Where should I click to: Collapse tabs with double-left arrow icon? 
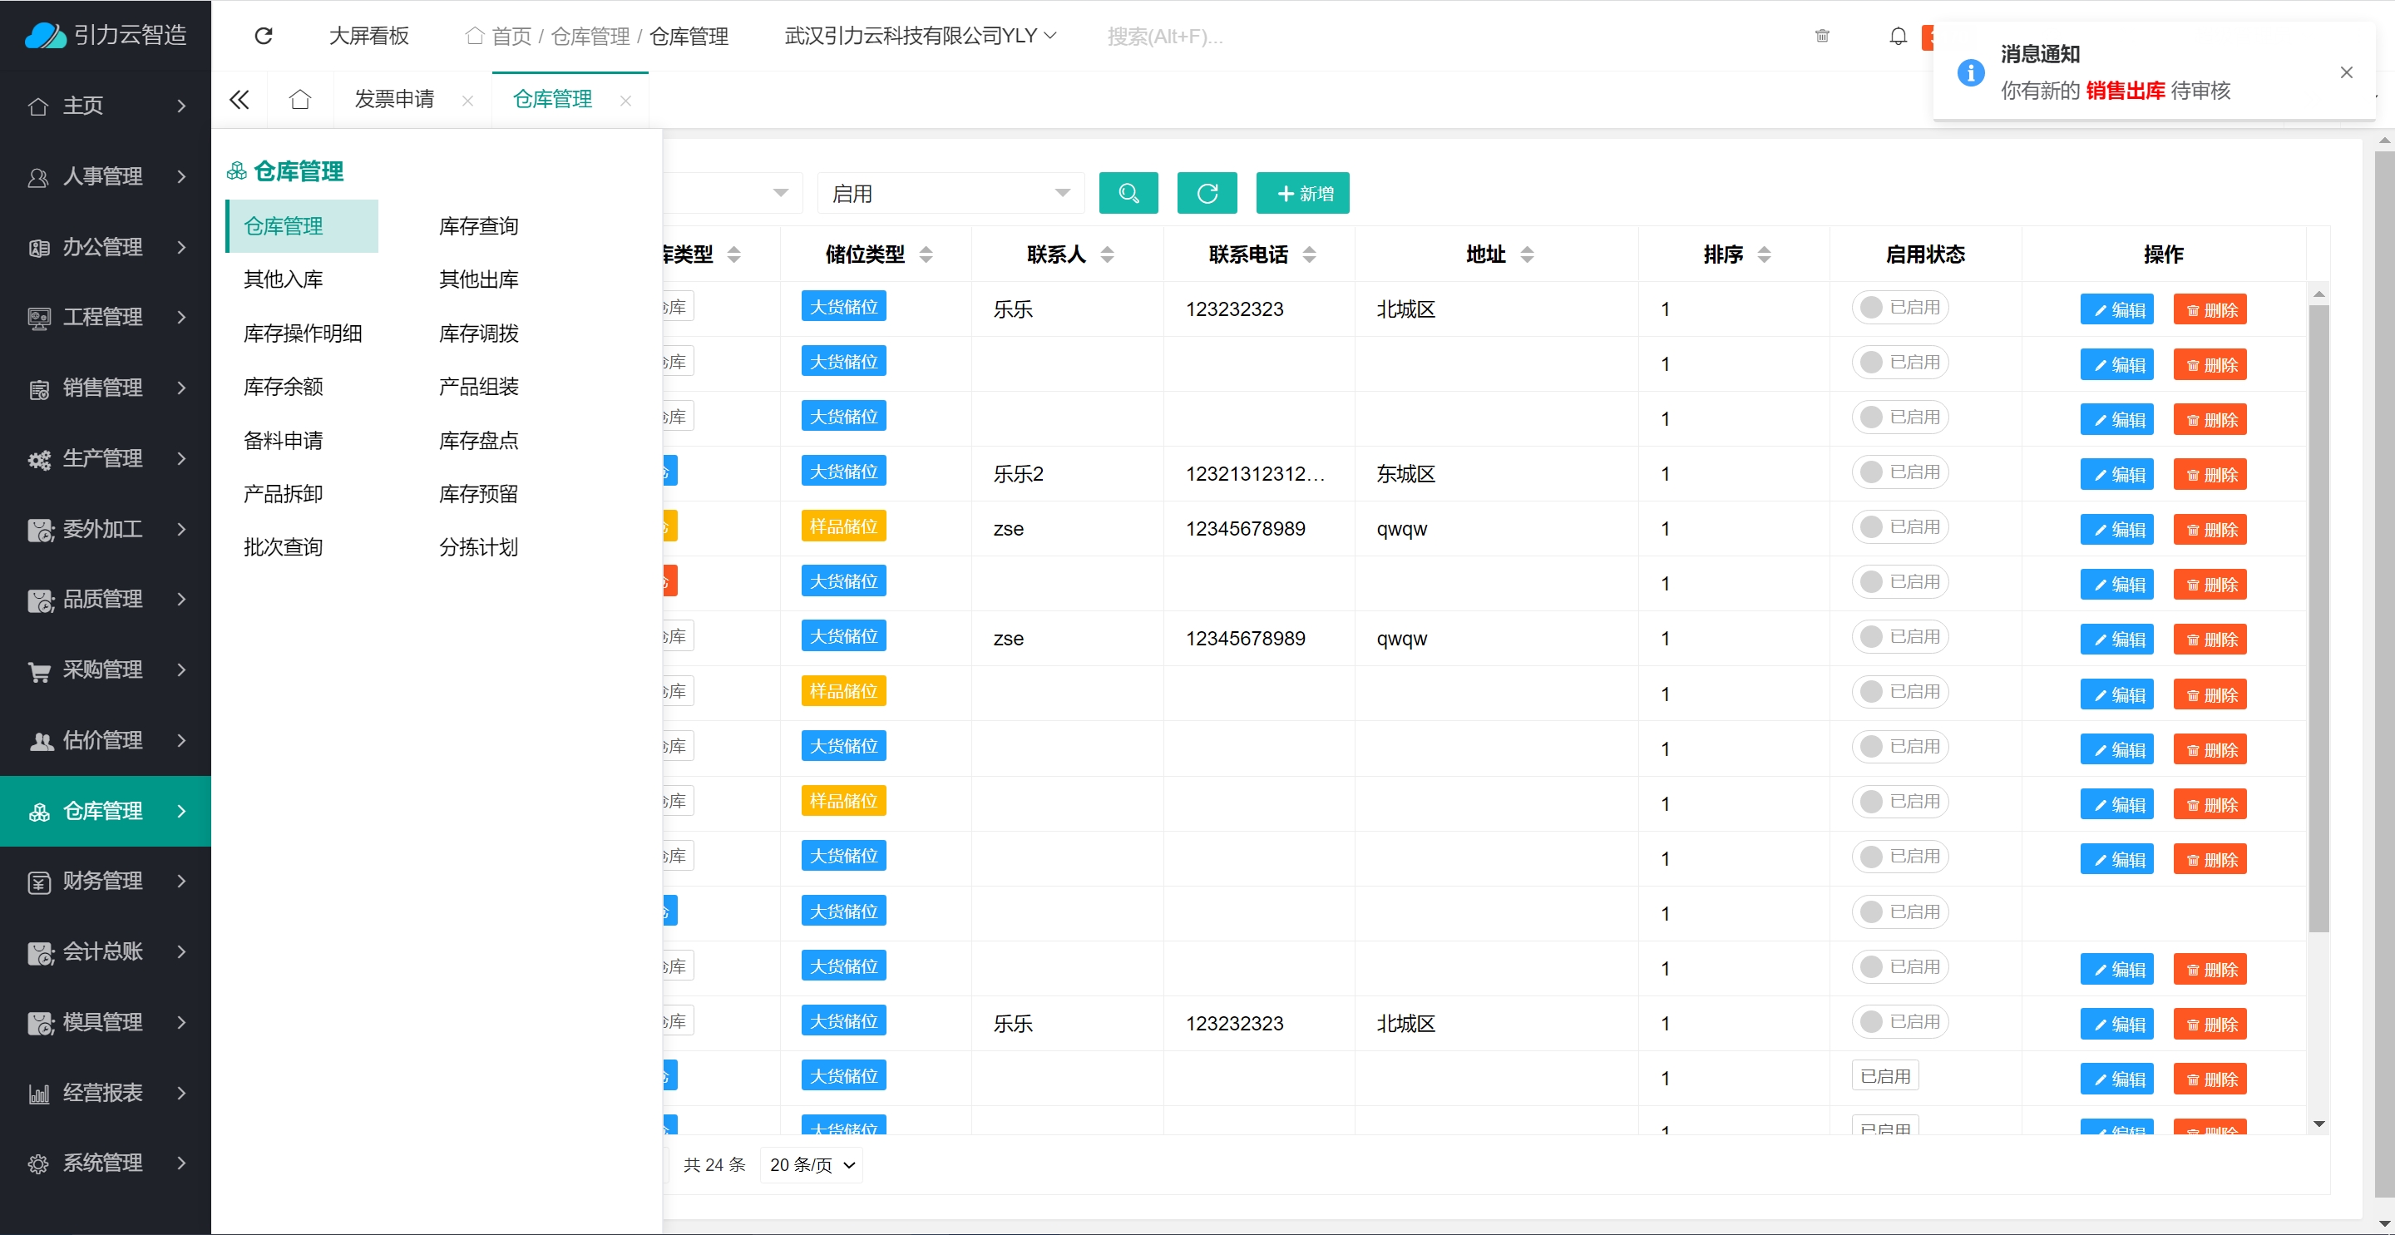point(239,100)
